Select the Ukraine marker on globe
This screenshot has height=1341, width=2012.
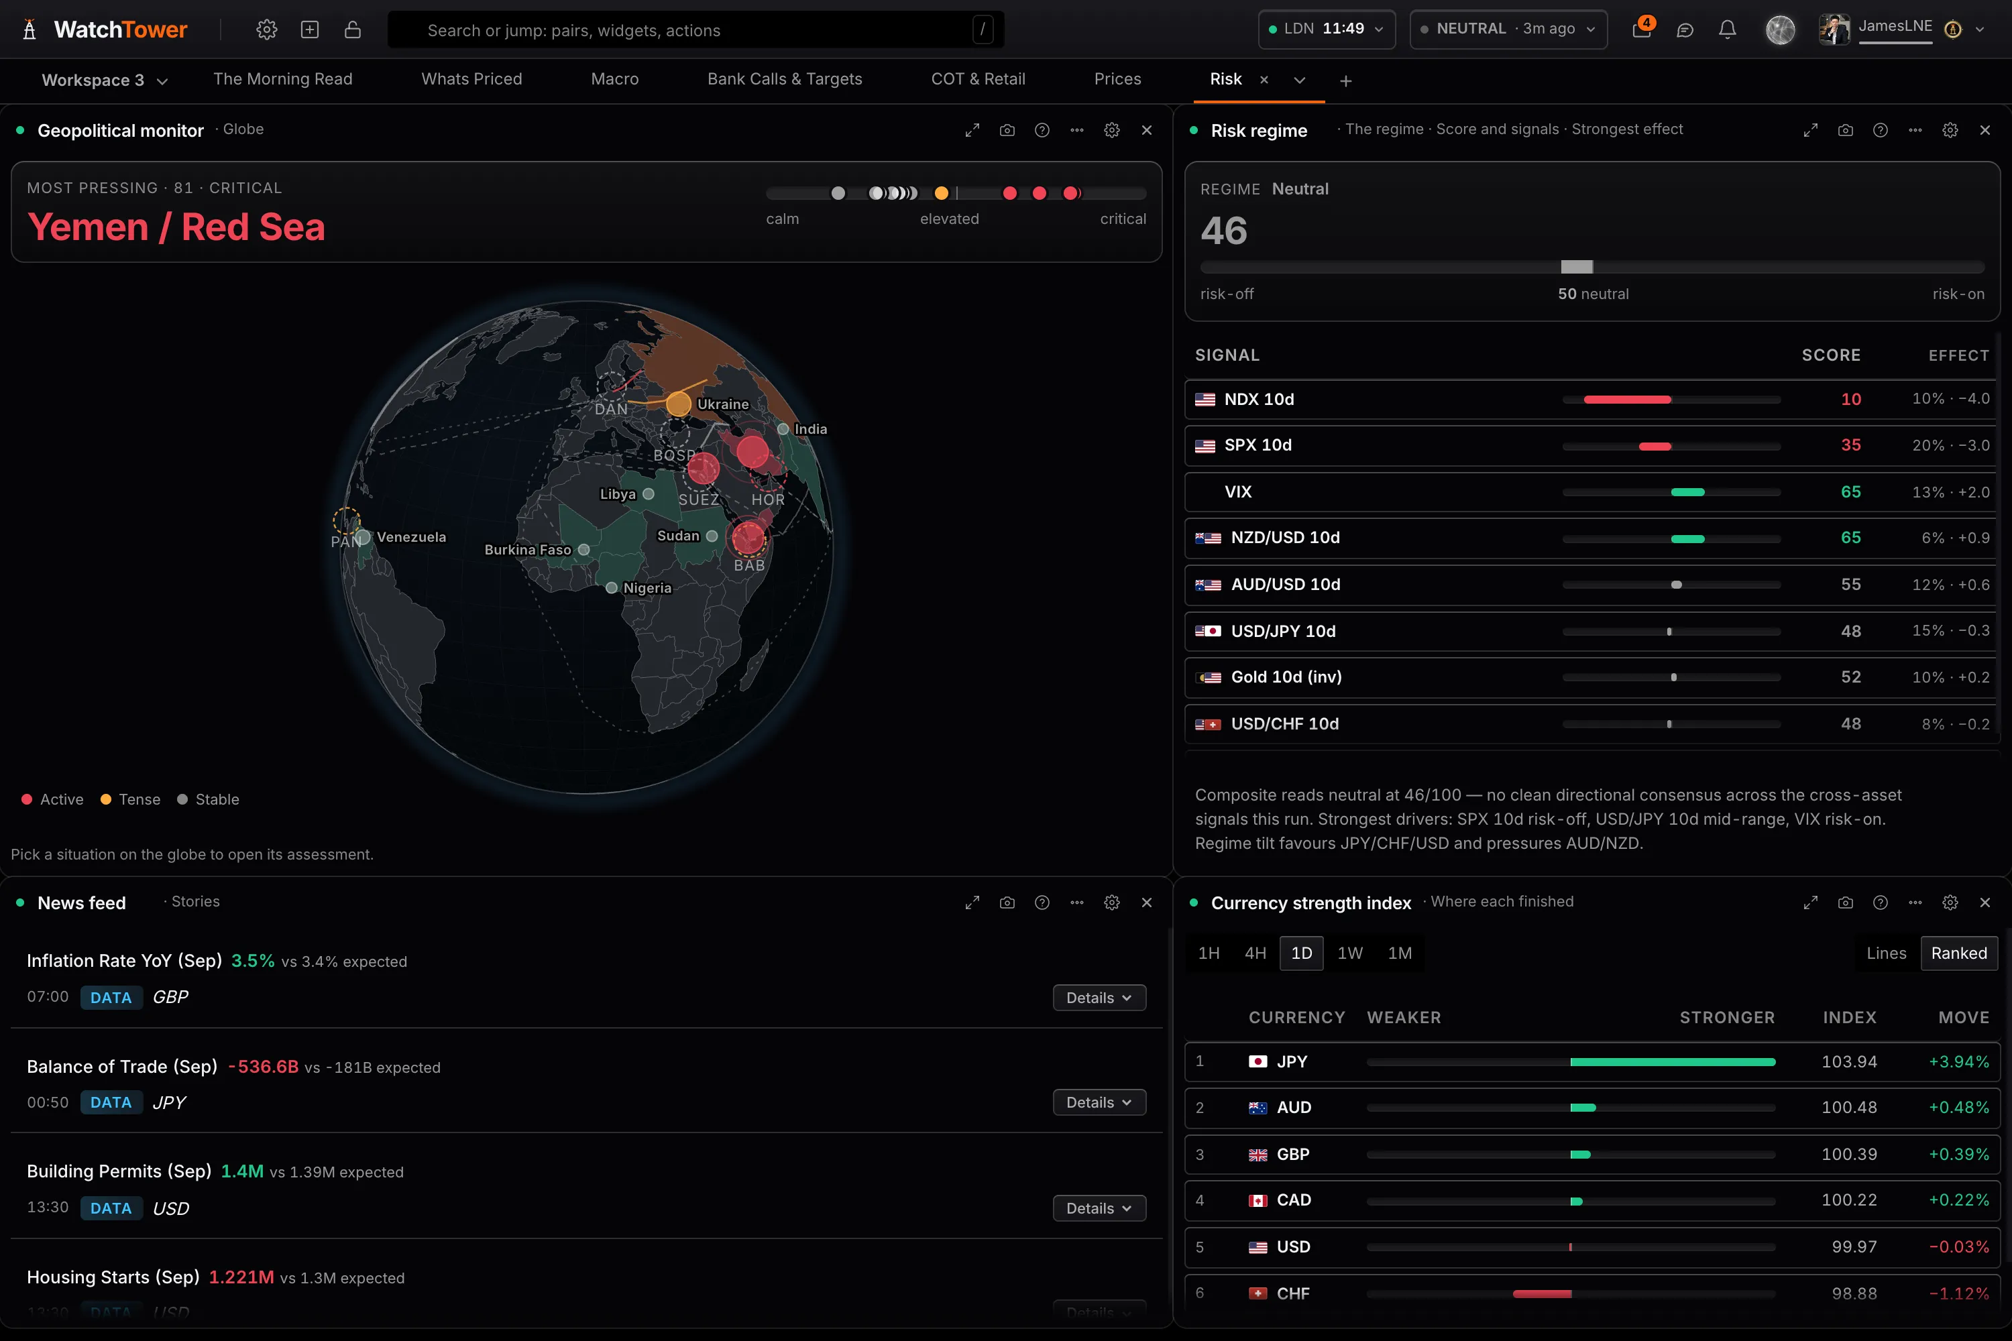[678, 404]
